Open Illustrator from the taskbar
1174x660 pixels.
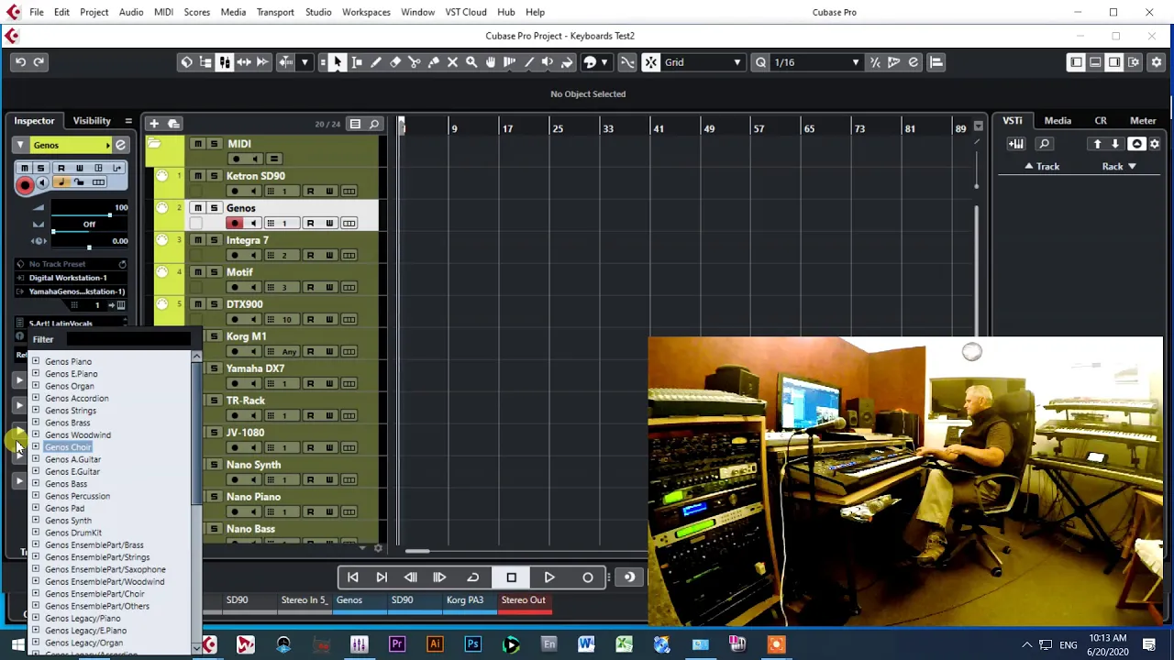tap(435, 644)
